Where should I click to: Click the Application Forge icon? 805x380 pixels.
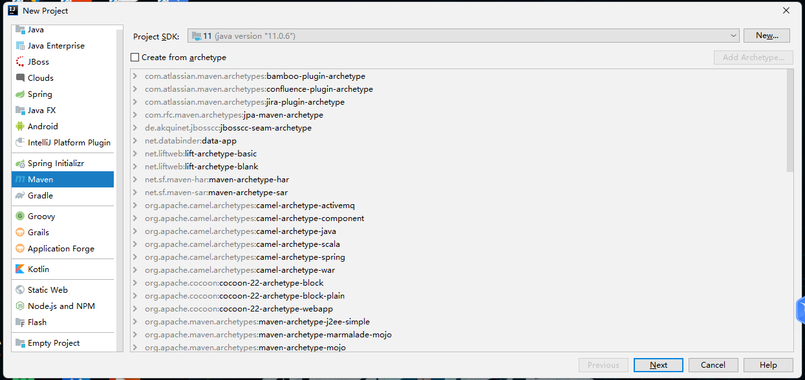[20, 249]
